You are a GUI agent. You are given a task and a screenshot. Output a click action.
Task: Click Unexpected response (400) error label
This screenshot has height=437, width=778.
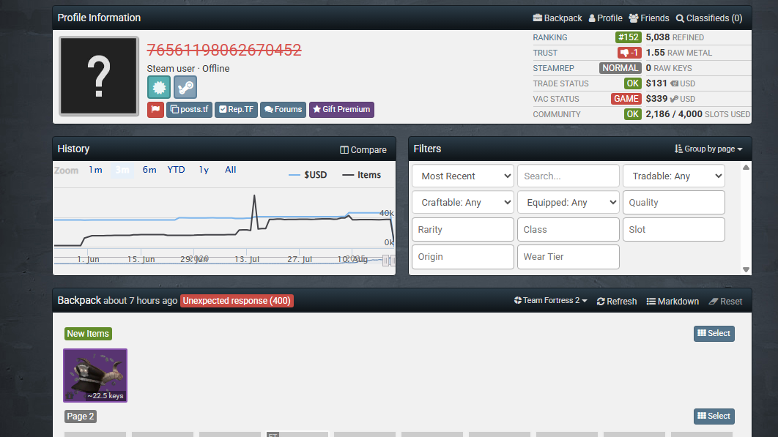tap(237, 301)
